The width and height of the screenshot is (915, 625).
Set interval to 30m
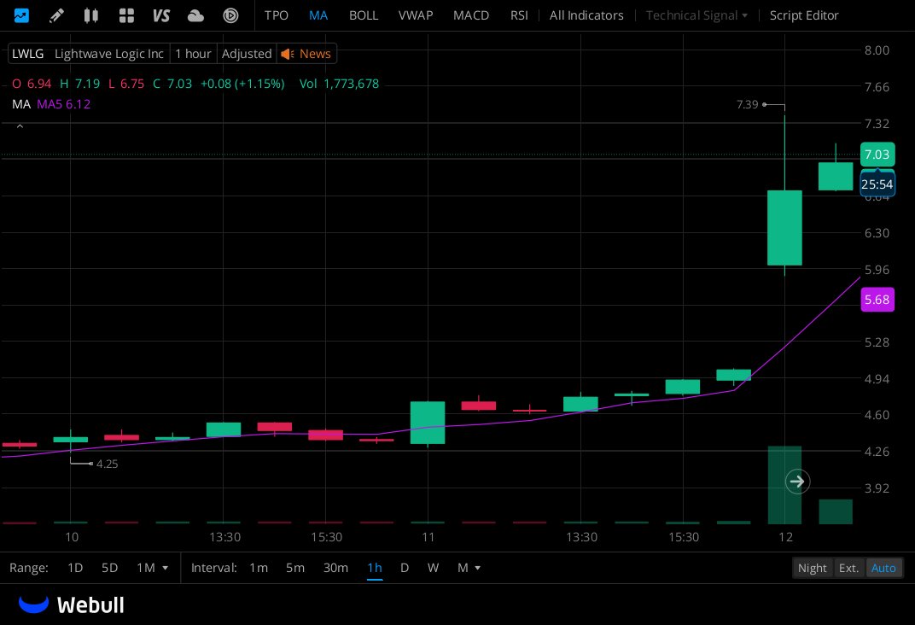tap(335, 568)
